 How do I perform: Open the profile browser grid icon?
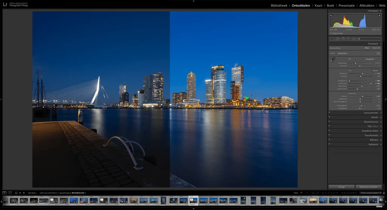point(378,53)
